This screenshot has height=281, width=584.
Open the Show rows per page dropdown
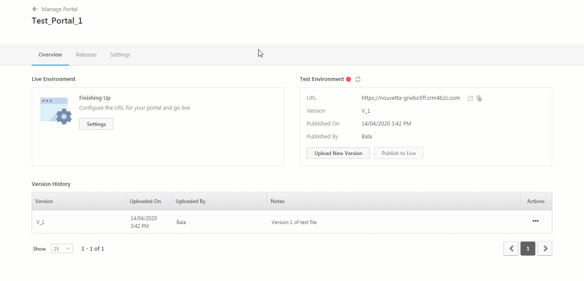[x=62, y=248]
